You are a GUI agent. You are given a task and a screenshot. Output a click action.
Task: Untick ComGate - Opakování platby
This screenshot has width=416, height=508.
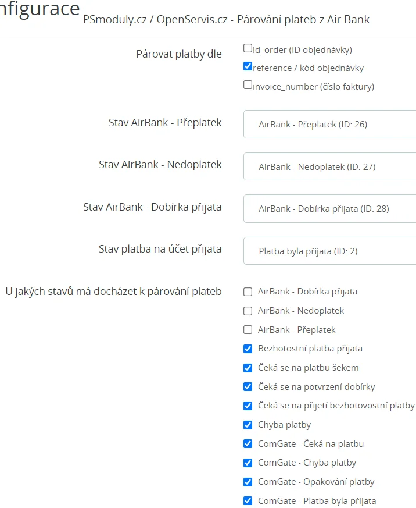click(x=248, y=482)
